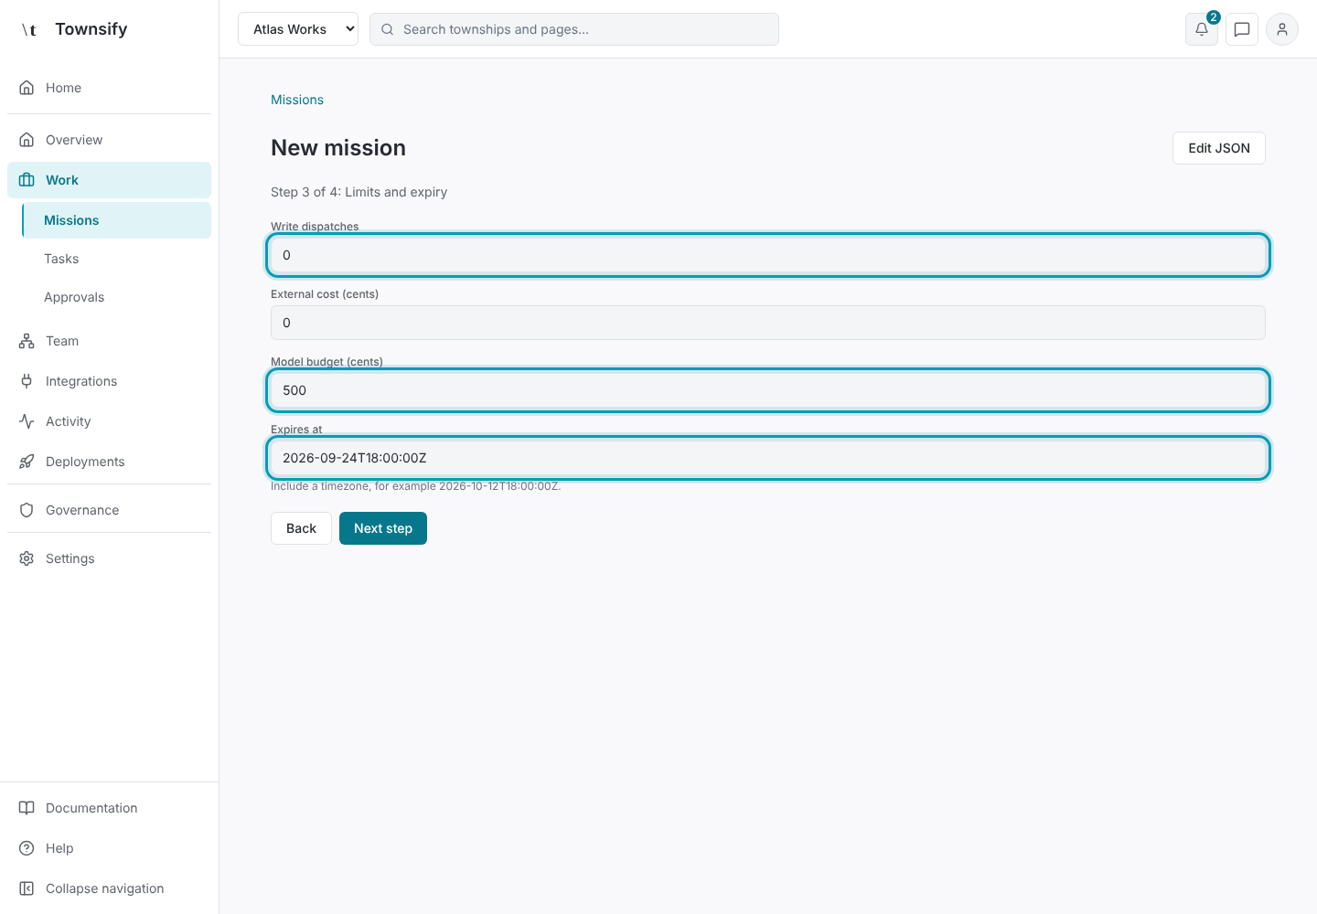Select Approvals in the sidebar

coord(117,297)
